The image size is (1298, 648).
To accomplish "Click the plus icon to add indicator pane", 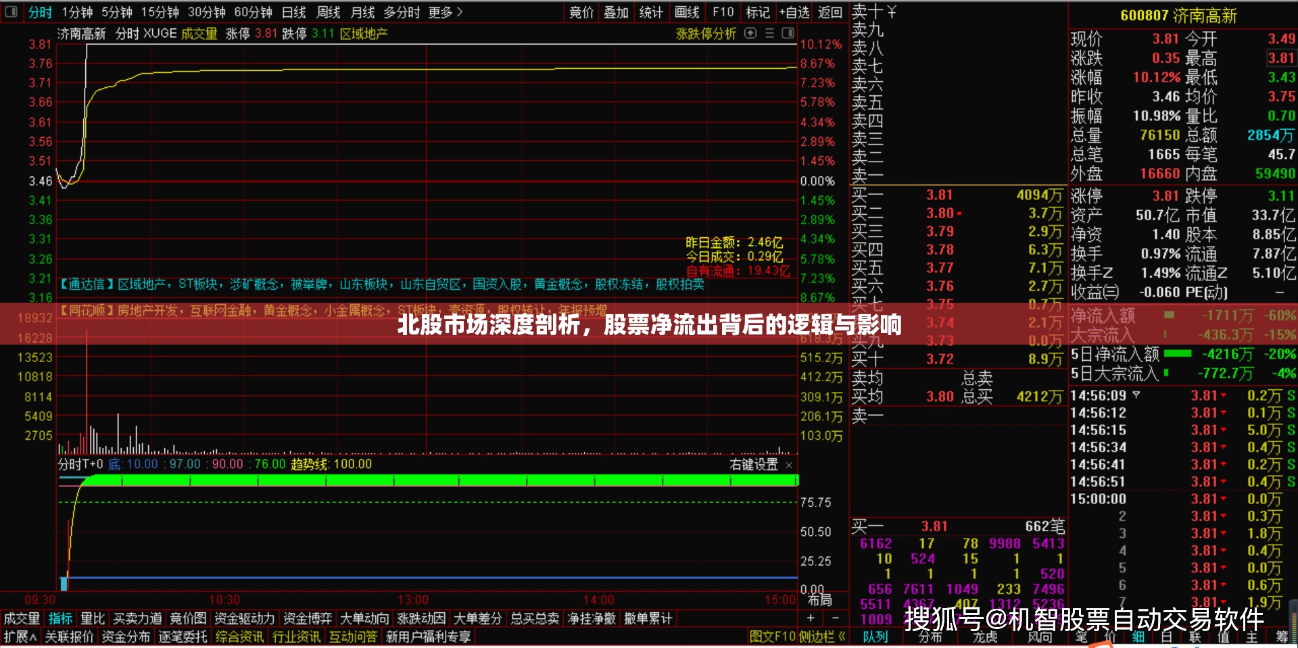I will pos(811,618).
